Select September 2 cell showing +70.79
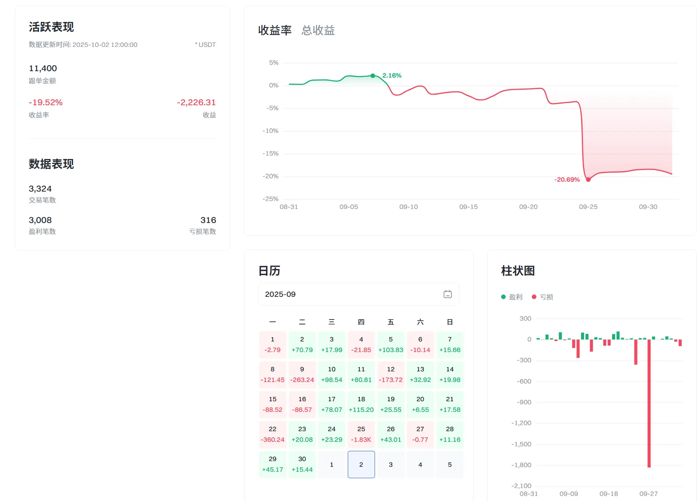This screenshot has height=502, width=700. [x=302, y=345]
